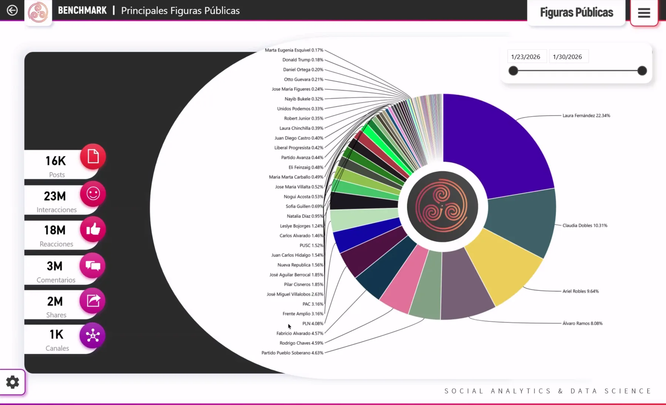666x405 pixels.
Task: Click the Carlos Alvarado 1.46% label
Action: [x=301, y=236]
